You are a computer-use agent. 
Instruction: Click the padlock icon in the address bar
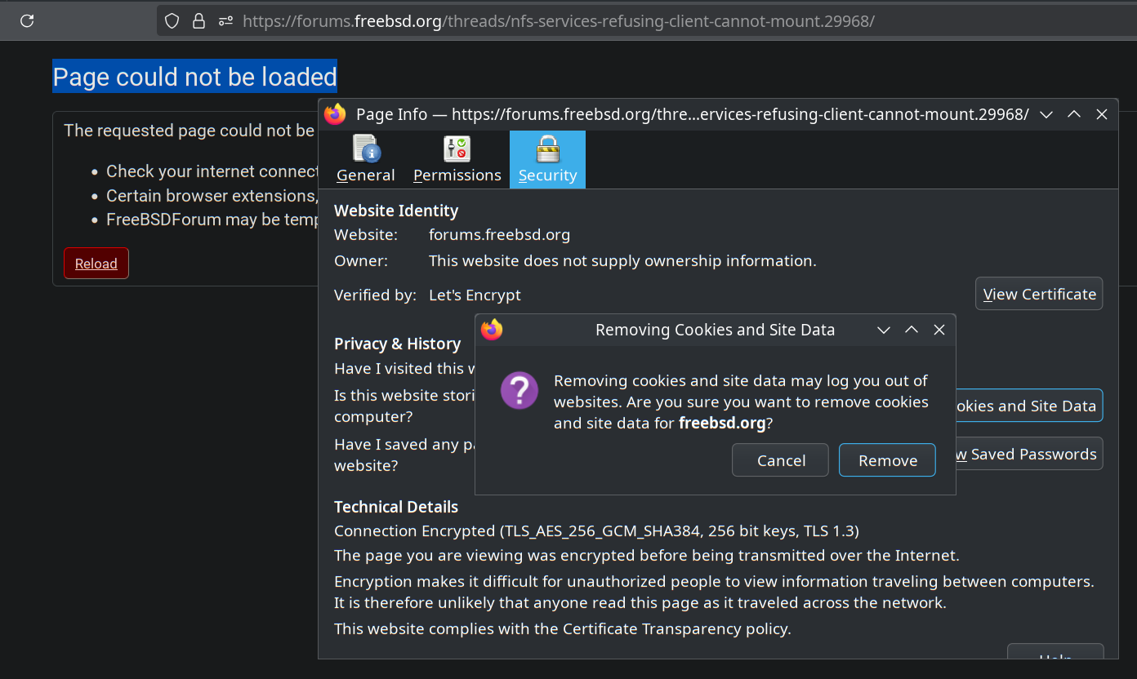[x=198, y=20]
